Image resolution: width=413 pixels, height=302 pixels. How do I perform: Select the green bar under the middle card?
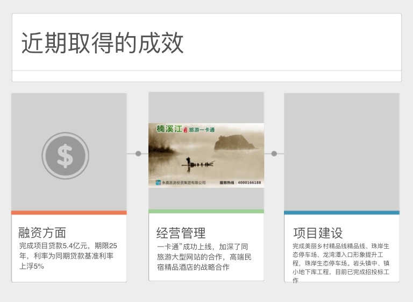coord(206,212)
